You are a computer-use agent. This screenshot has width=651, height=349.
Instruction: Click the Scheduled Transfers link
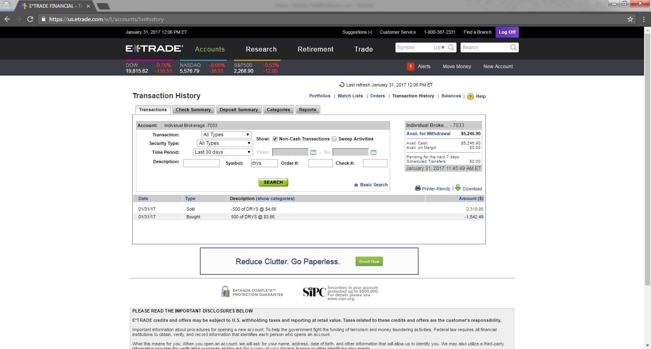coord(426,162)
